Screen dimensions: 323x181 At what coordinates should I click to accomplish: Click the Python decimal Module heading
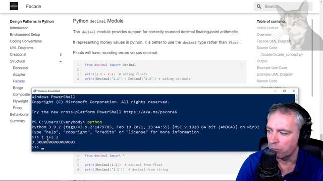[x=98, y=21]
